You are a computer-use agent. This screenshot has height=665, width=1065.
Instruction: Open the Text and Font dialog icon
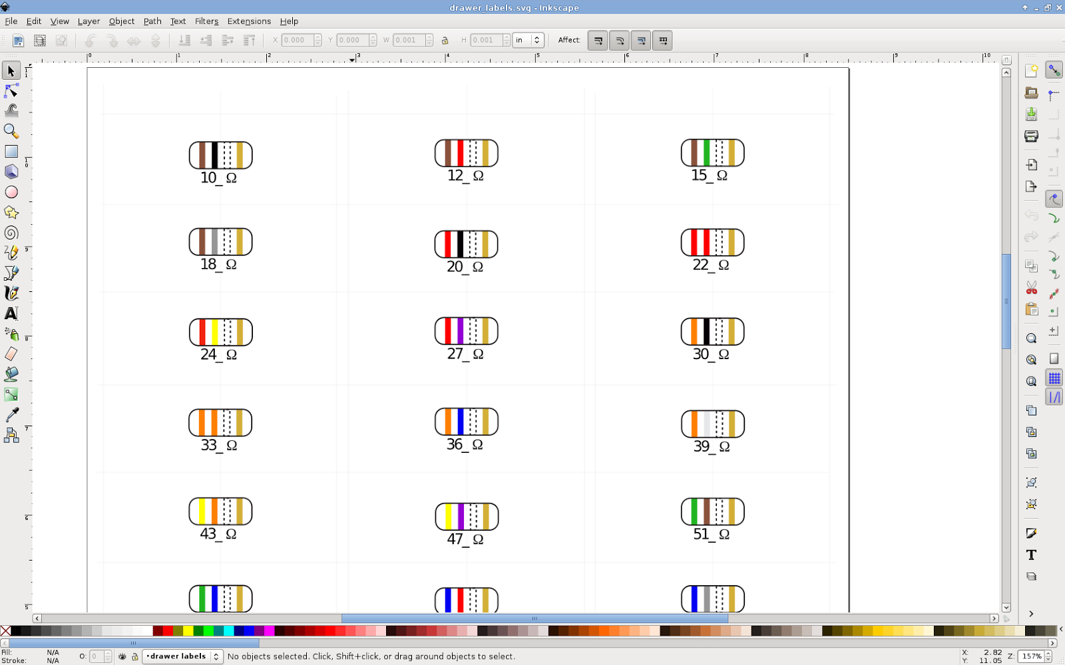point(1031,555)
